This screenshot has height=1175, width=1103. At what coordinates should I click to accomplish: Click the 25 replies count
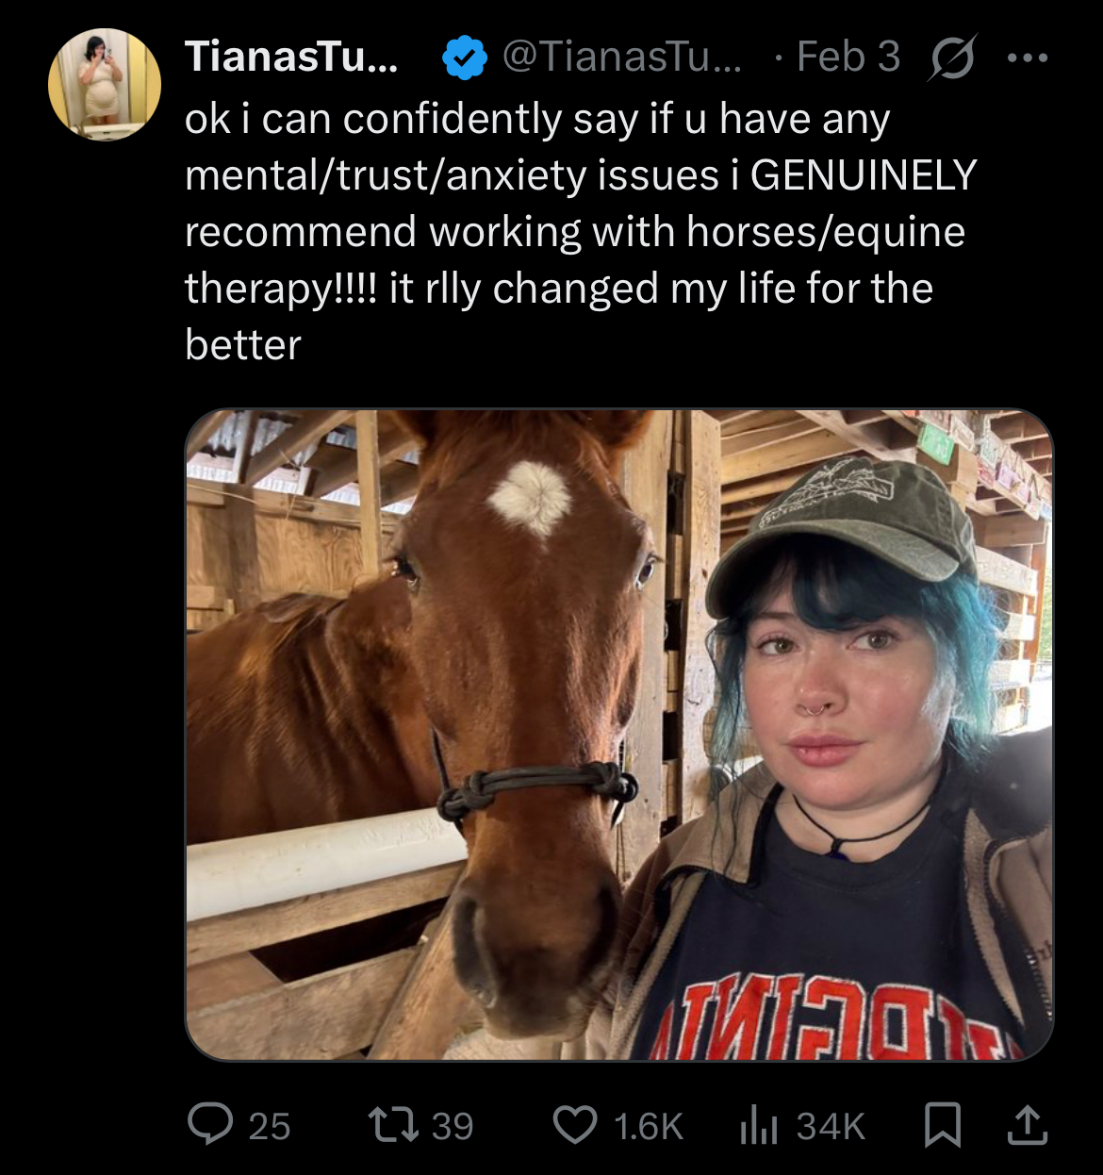pyautogui.click(x=270, y=1126)
